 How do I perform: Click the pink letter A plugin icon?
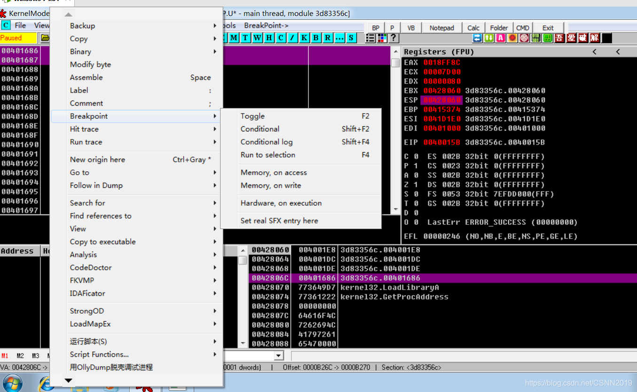click(x=501, y=38)
